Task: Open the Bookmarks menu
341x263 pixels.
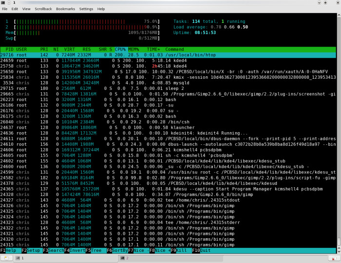Action: [65, 9]
